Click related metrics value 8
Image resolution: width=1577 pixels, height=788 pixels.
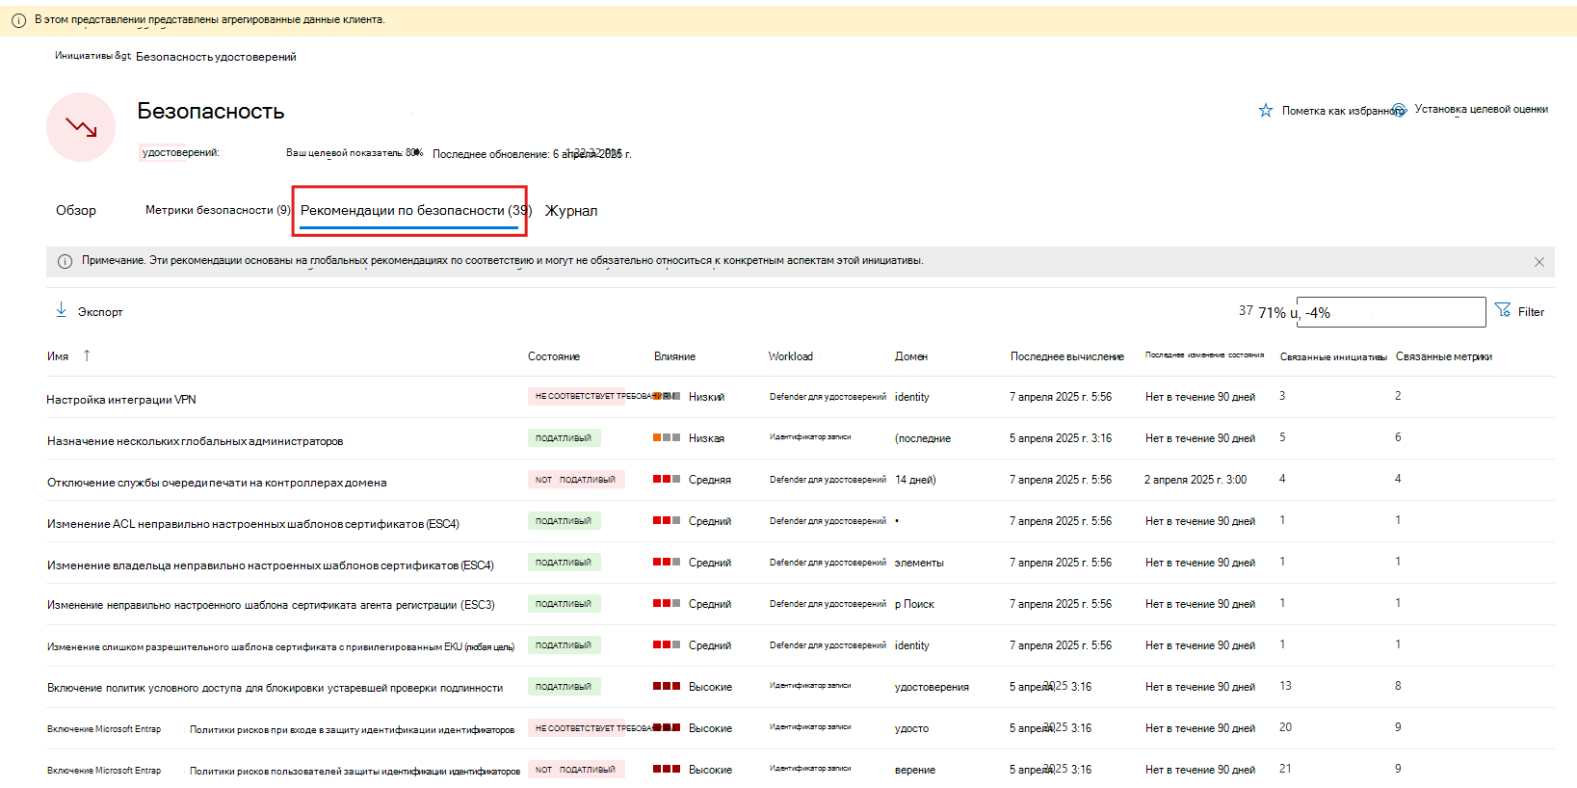click(x=1398, y=686)
